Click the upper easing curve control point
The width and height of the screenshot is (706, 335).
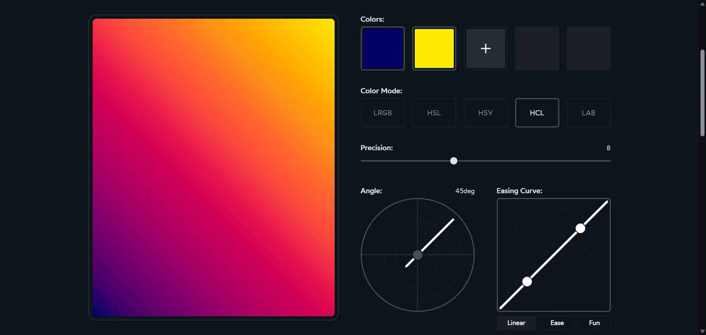[580, 228]
